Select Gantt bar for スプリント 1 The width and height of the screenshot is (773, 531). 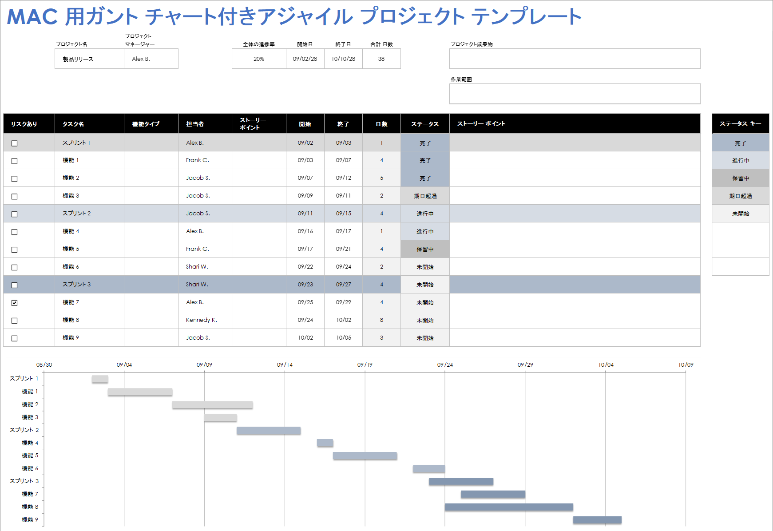(x=100, y=379)
